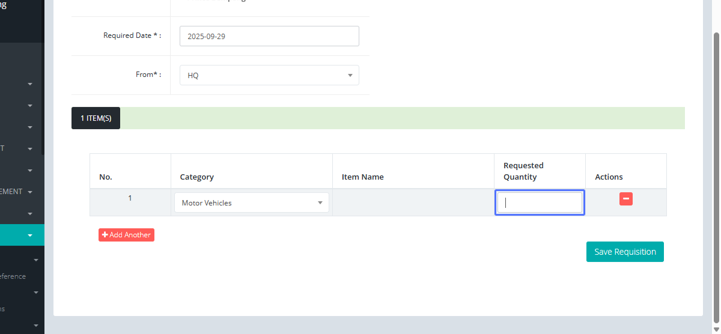Open the Motor Vehicles category dropdown
This screenshot has width=721, height=334.
tap(252, 203)
